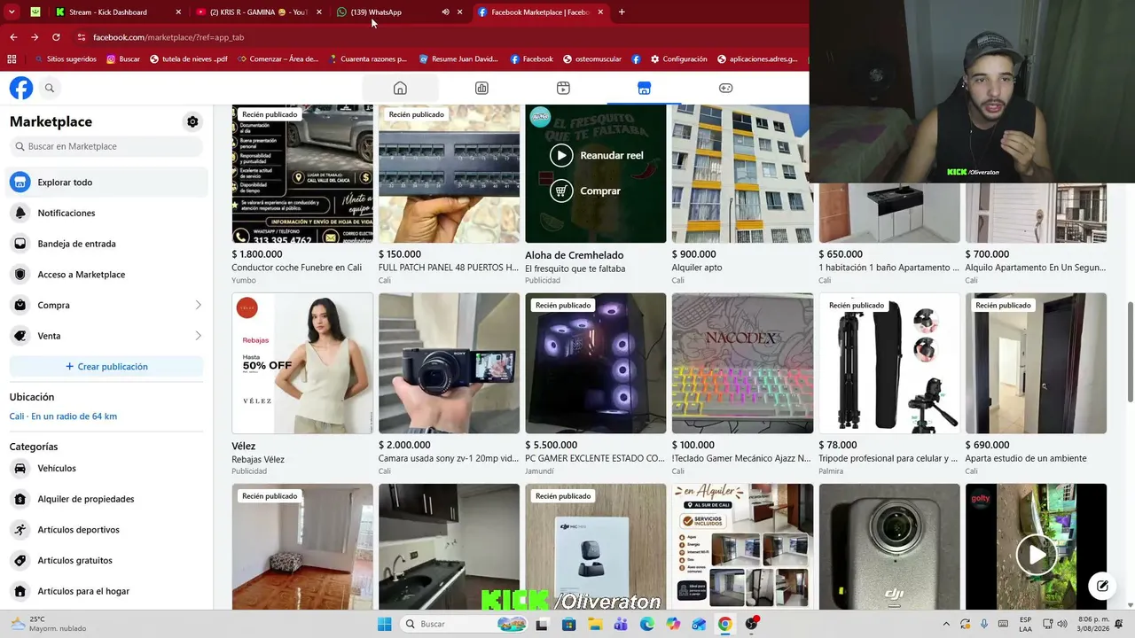
Task: View site information icon in address bar
Action: click(81, 37)
